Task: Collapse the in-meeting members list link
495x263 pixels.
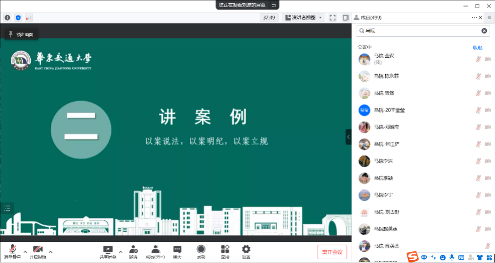Action: pos(478,47)
